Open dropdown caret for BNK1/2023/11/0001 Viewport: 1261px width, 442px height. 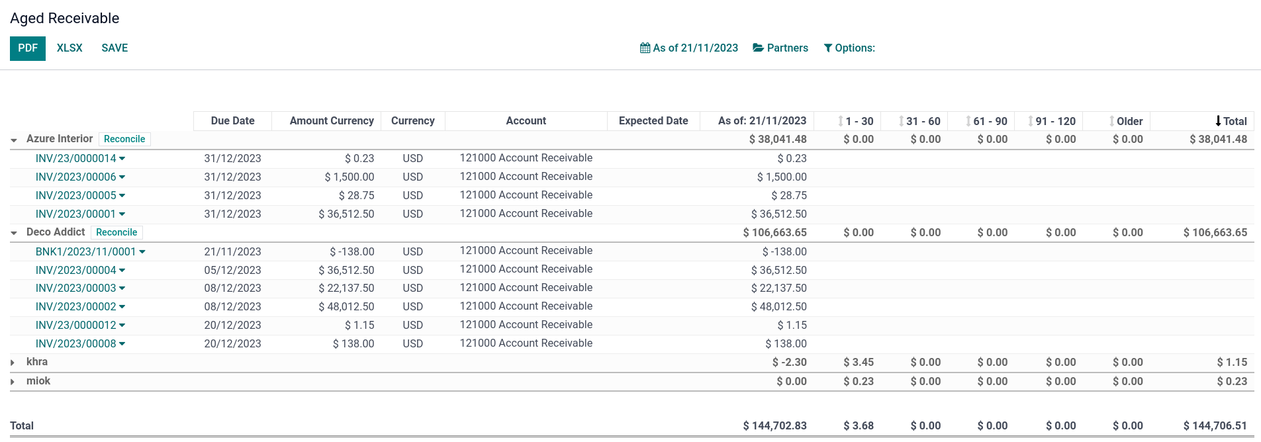point(142,252)
